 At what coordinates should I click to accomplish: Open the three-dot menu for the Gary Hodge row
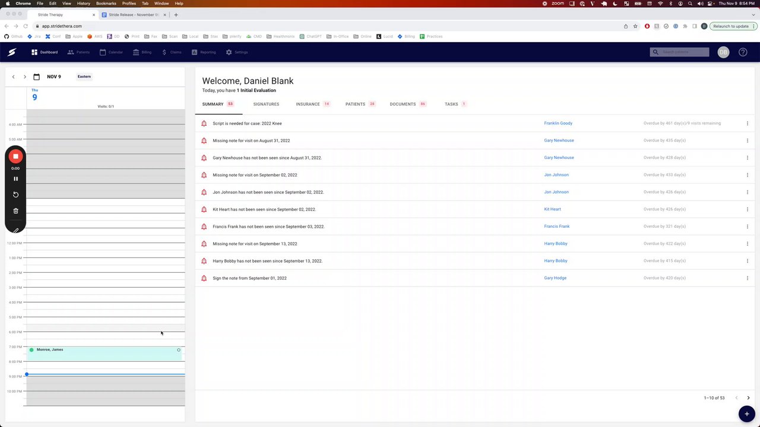point(748,278)
